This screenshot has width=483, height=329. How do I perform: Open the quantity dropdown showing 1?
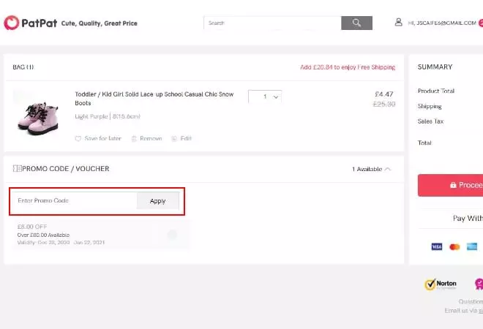click(265, 97)
